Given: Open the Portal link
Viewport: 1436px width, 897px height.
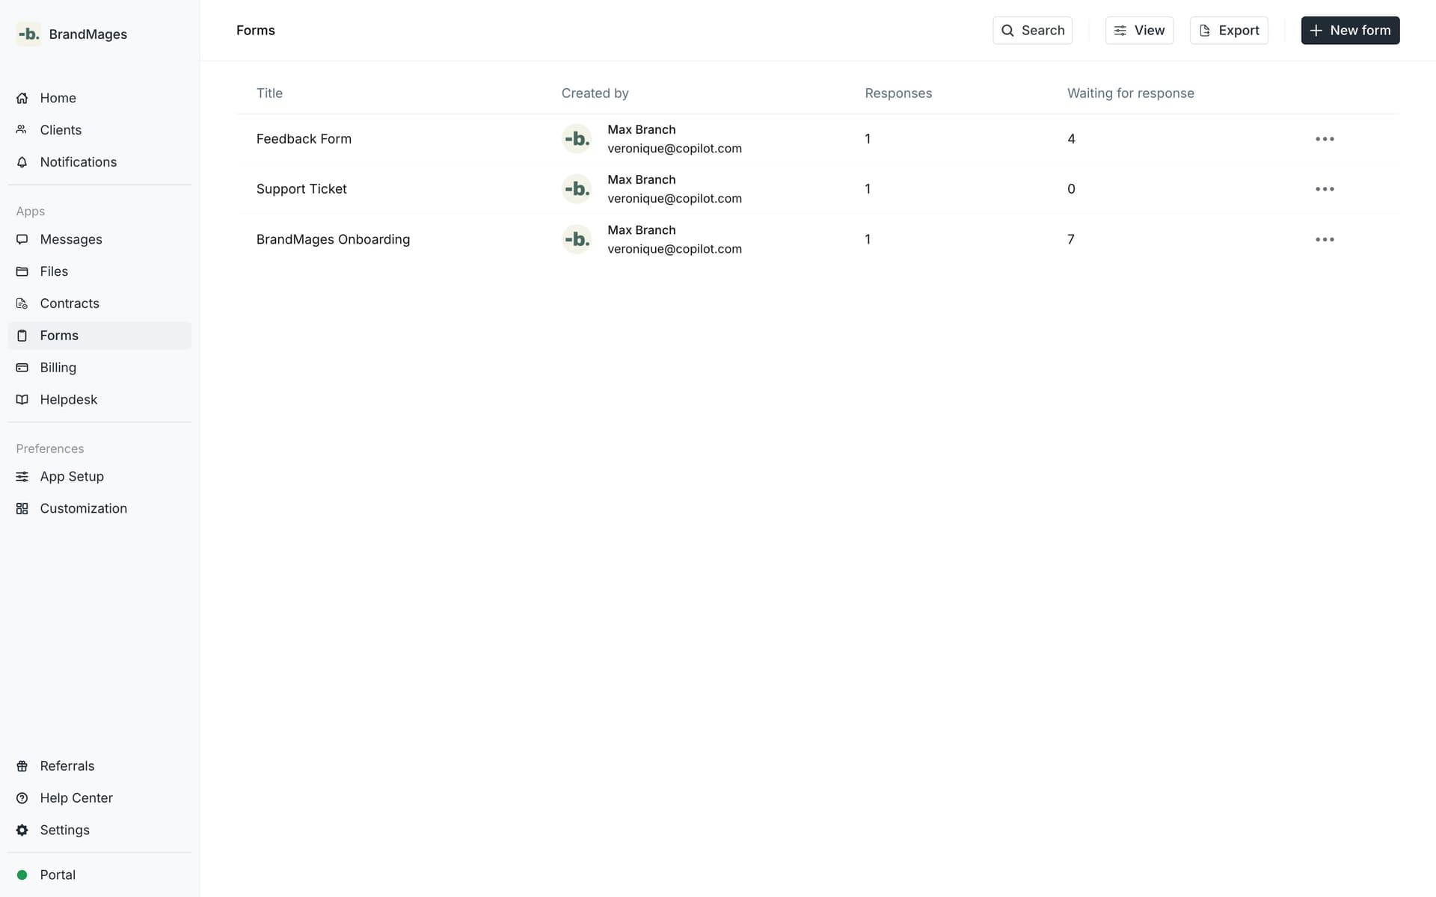Looking at the screenshot, I should point(99,875).
